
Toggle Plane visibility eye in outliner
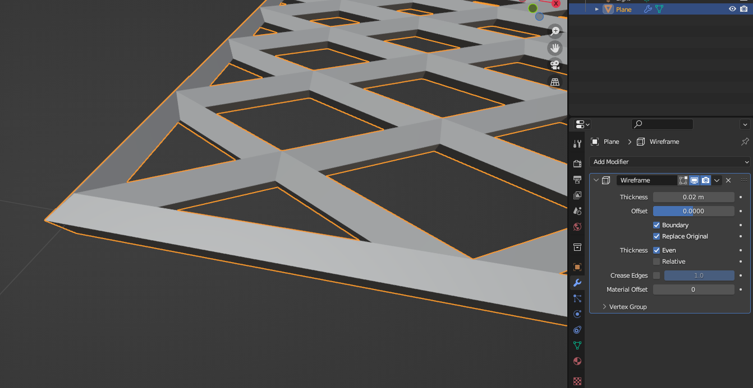[x=732, y=9]
